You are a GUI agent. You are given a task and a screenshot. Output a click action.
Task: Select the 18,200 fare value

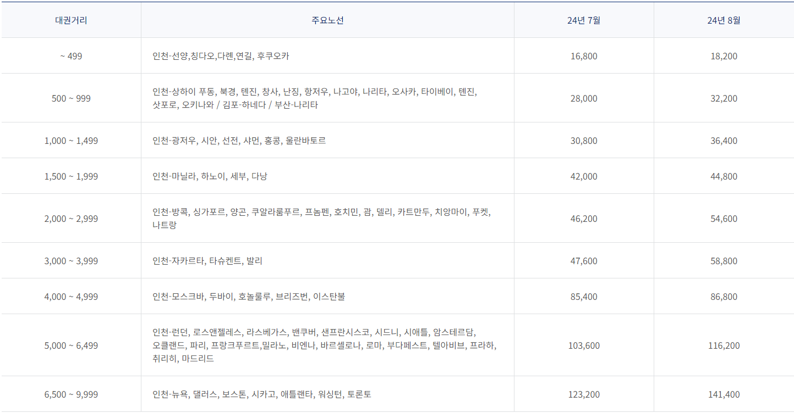722,55
